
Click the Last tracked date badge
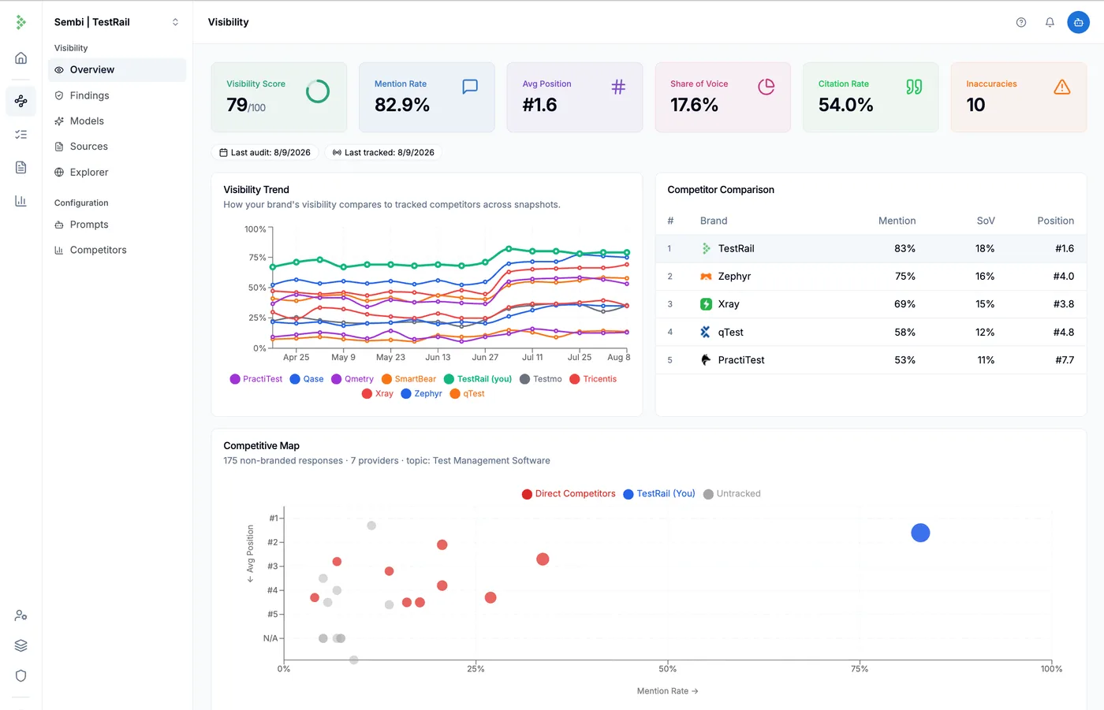383,153
